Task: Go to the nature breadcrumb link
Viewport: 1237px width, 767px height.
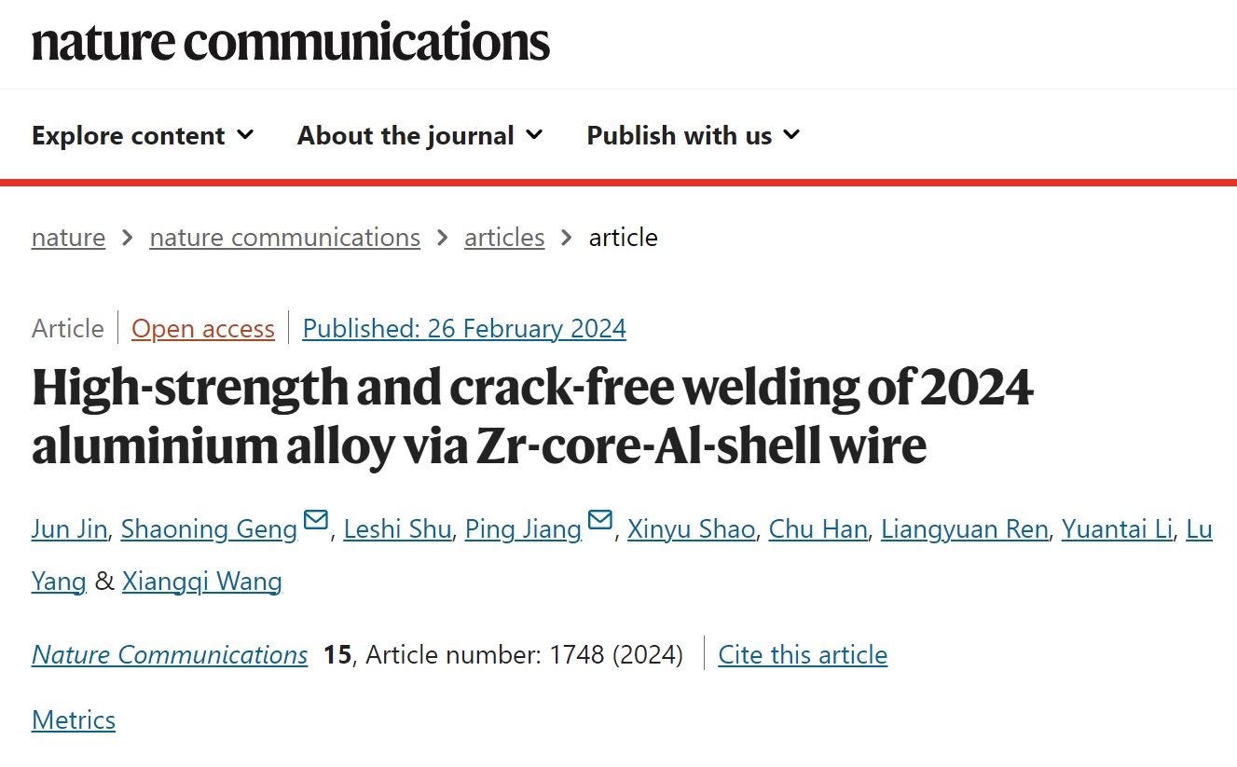Action: tap(68, 238)
